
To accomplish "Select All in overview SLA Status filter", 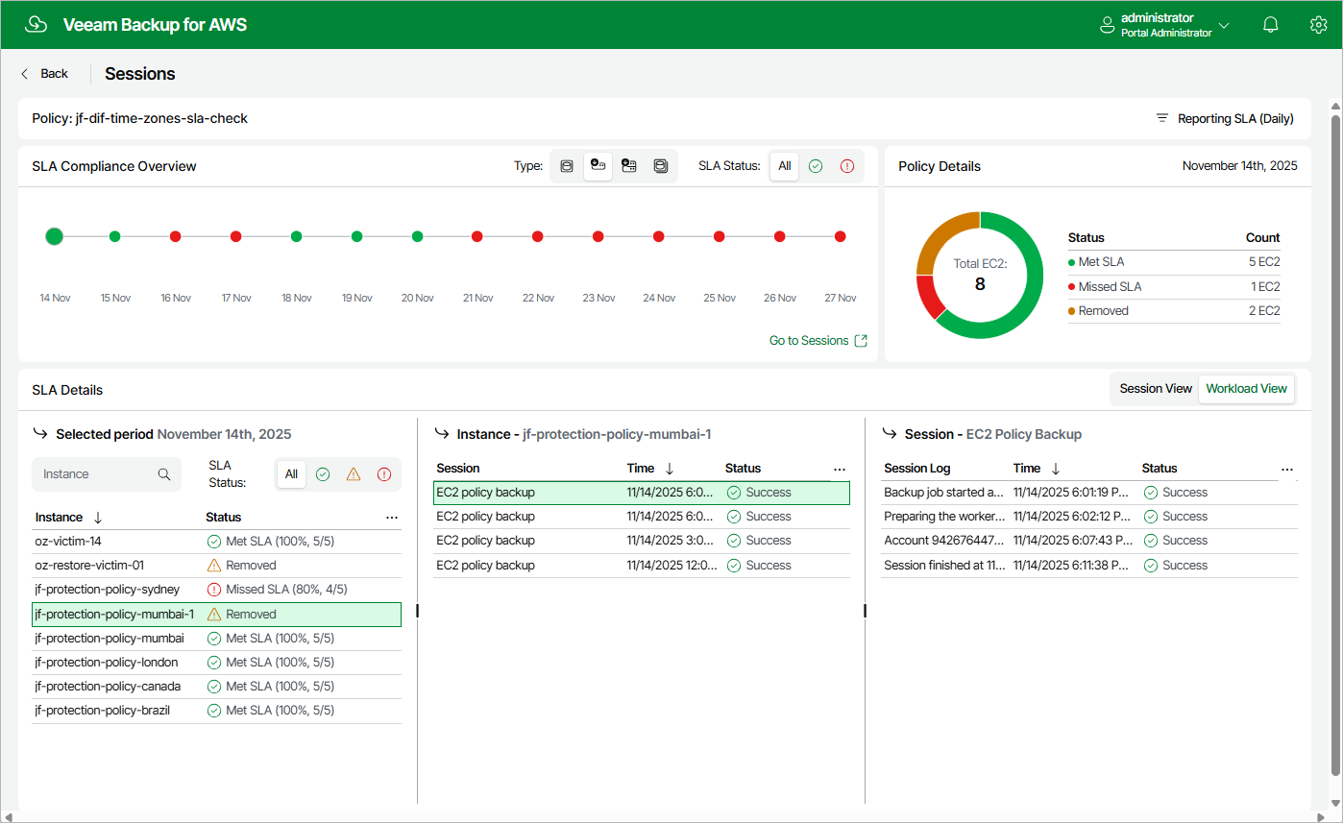I will 785,166.
